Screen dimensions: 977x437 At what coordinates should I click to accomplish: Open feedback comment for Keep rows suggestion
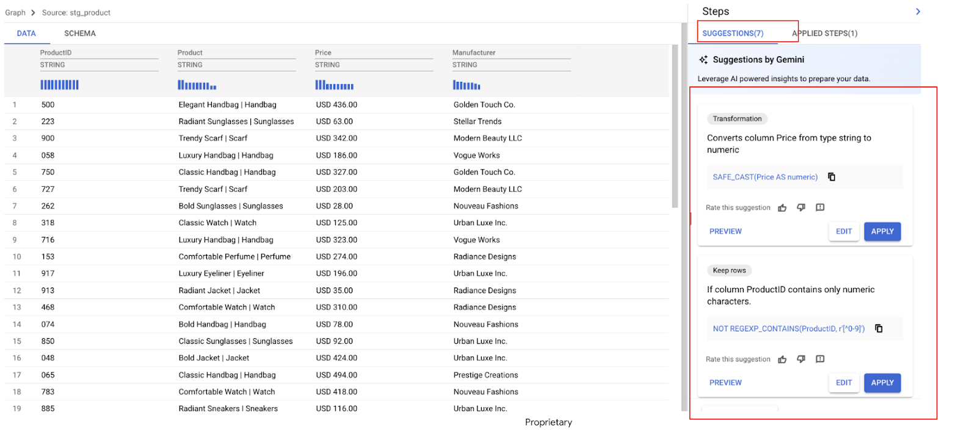tap(820, 359)
